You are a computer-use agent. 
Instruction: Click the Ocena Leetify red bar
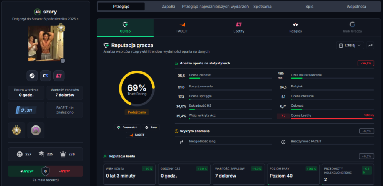click(332, 119)
